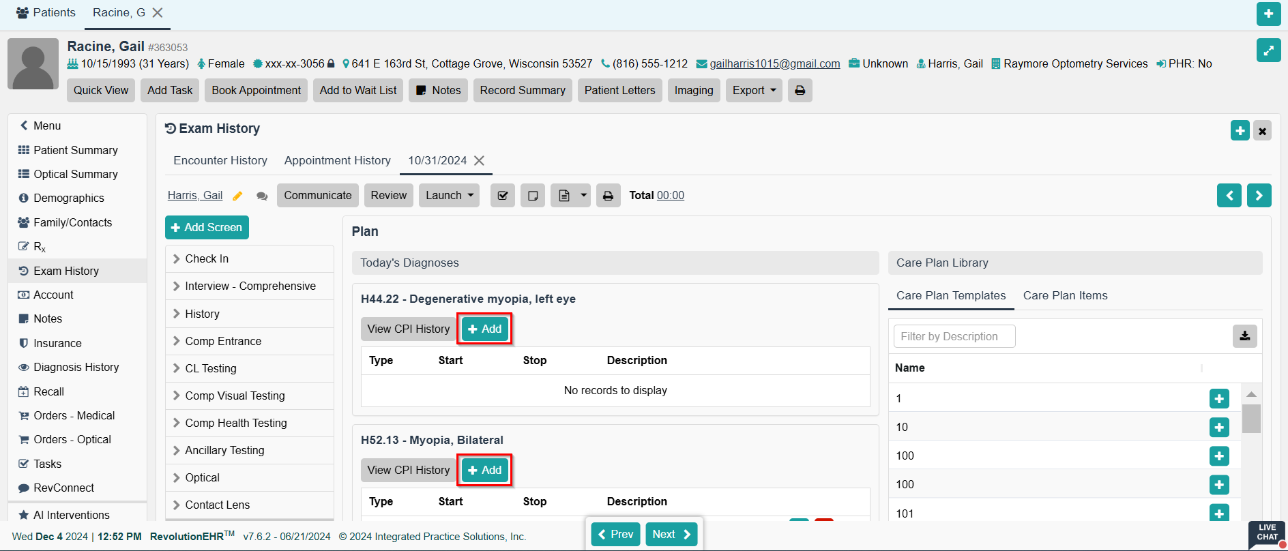This screenshot has width=1288, height=551.
Task: Switch to the Care Plan Items tab
Action: pos(1065,295)
